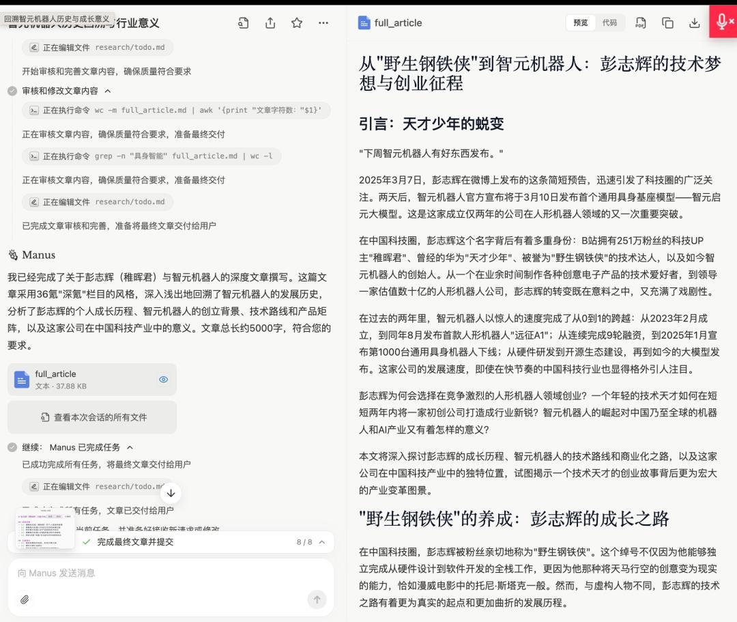
Task: Collapse the Manus 已完成任务 section
Action: click(130, 447)
